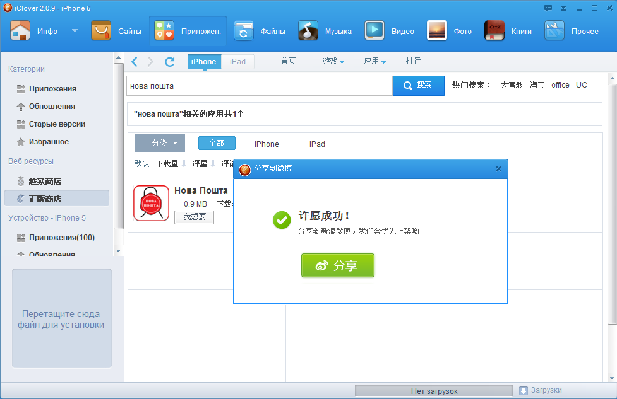Image resolution: width=617 pixels, height=399 pixels.
Task: Open the Нова Пошта app title
Action: coord(201,190)
